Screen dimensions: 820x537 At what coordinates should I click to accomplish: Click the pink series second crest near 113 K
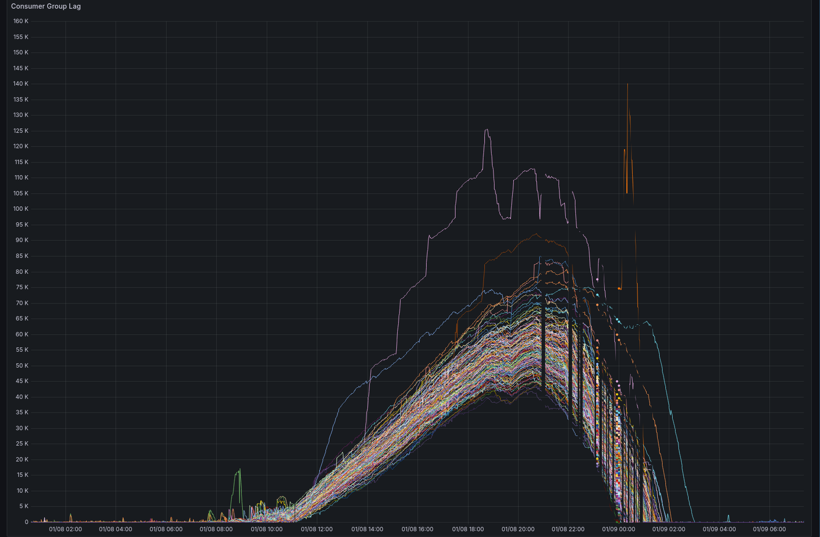[532, 169]
